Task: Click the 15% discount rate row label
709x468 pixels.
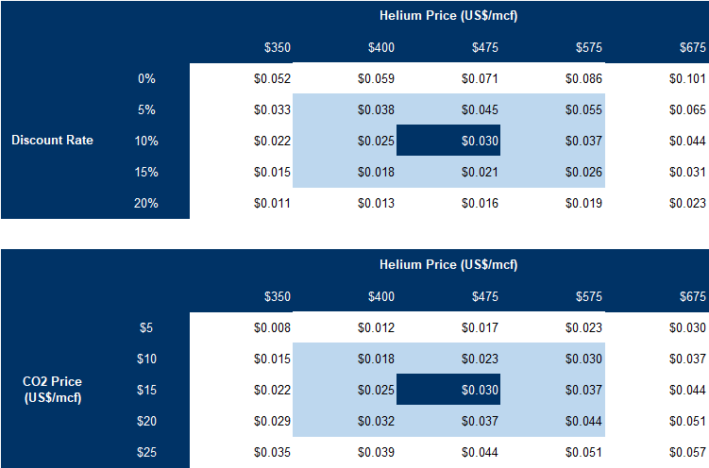Action: point(146,172)
